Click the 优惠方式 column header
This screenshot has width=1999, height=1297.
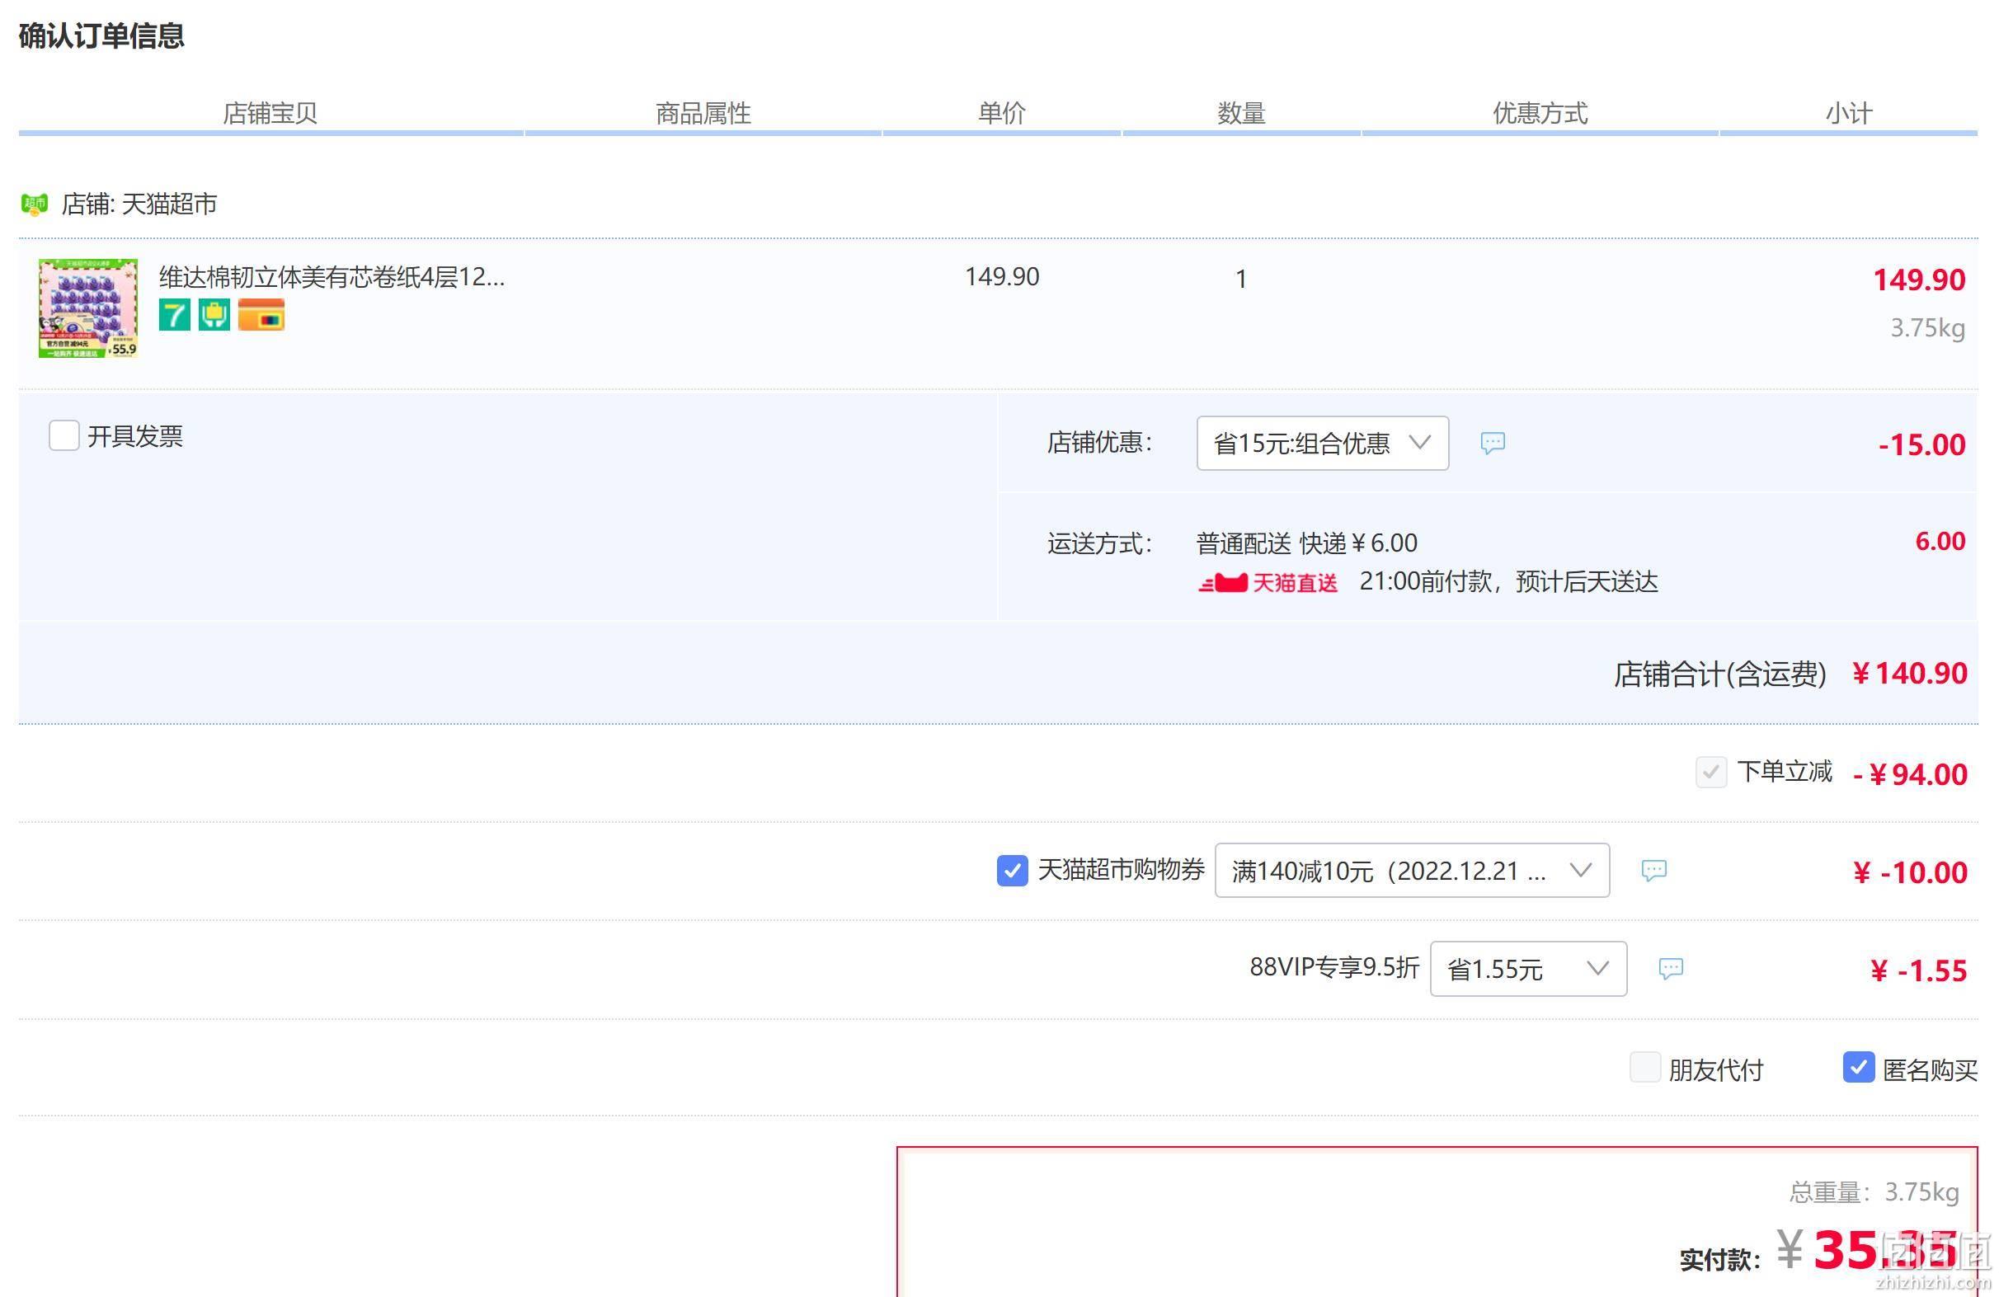coord(1540,114)
